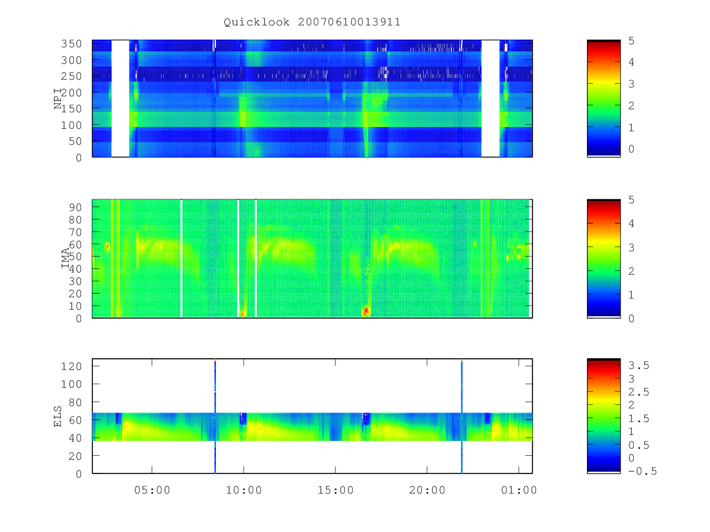Screen dimensions: 710x532
Task: Click the NPI spectrogram panel
Action: pyautogui.click(x=312, y=99)
